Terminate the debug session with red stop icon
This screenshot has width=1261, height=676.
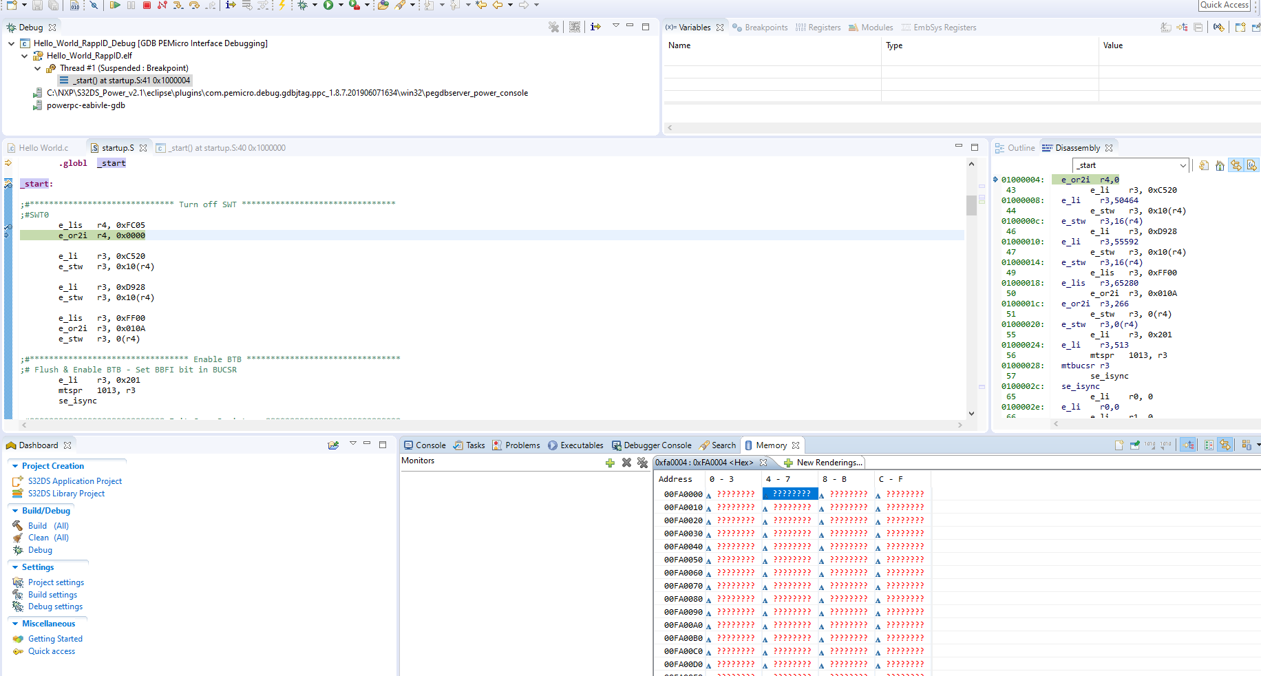tap(146, 6)
